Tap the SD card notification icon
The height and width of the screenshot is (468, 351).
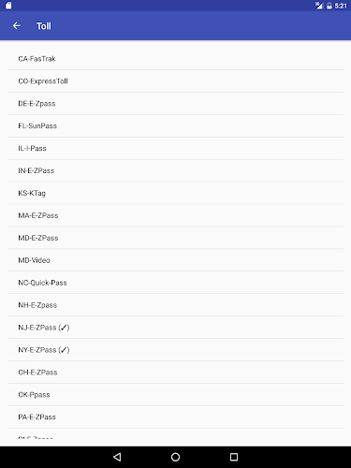pyautogui.click(x=8, y=6)
